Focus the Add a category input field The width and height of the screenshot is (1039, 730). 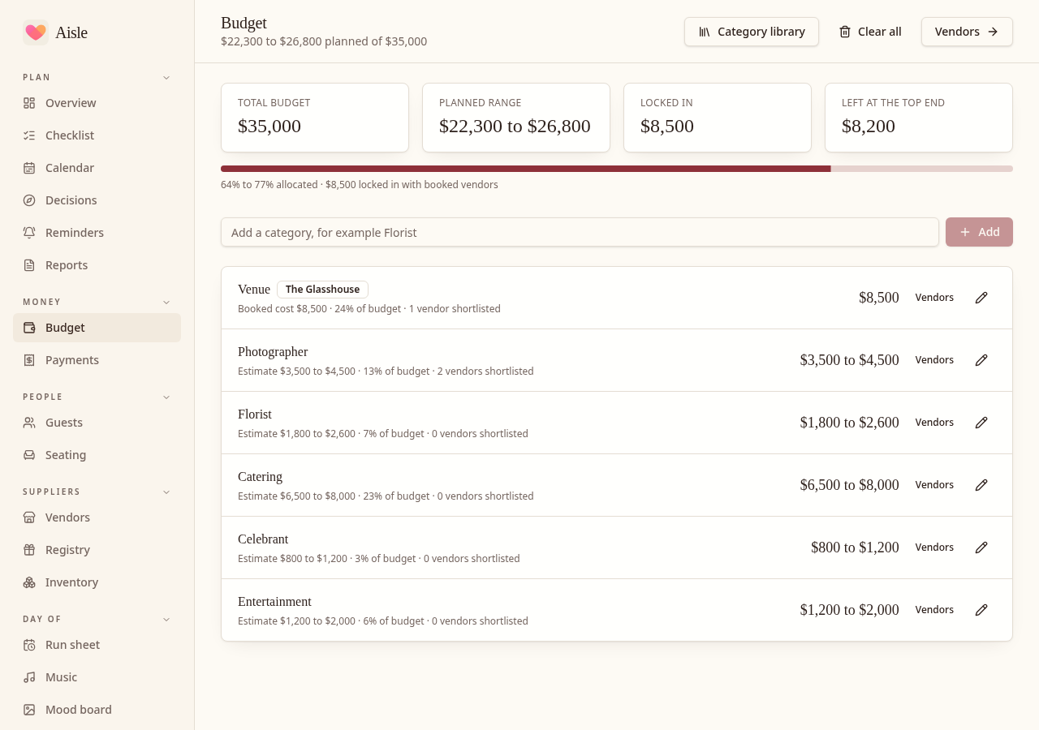tap(580, 232)
